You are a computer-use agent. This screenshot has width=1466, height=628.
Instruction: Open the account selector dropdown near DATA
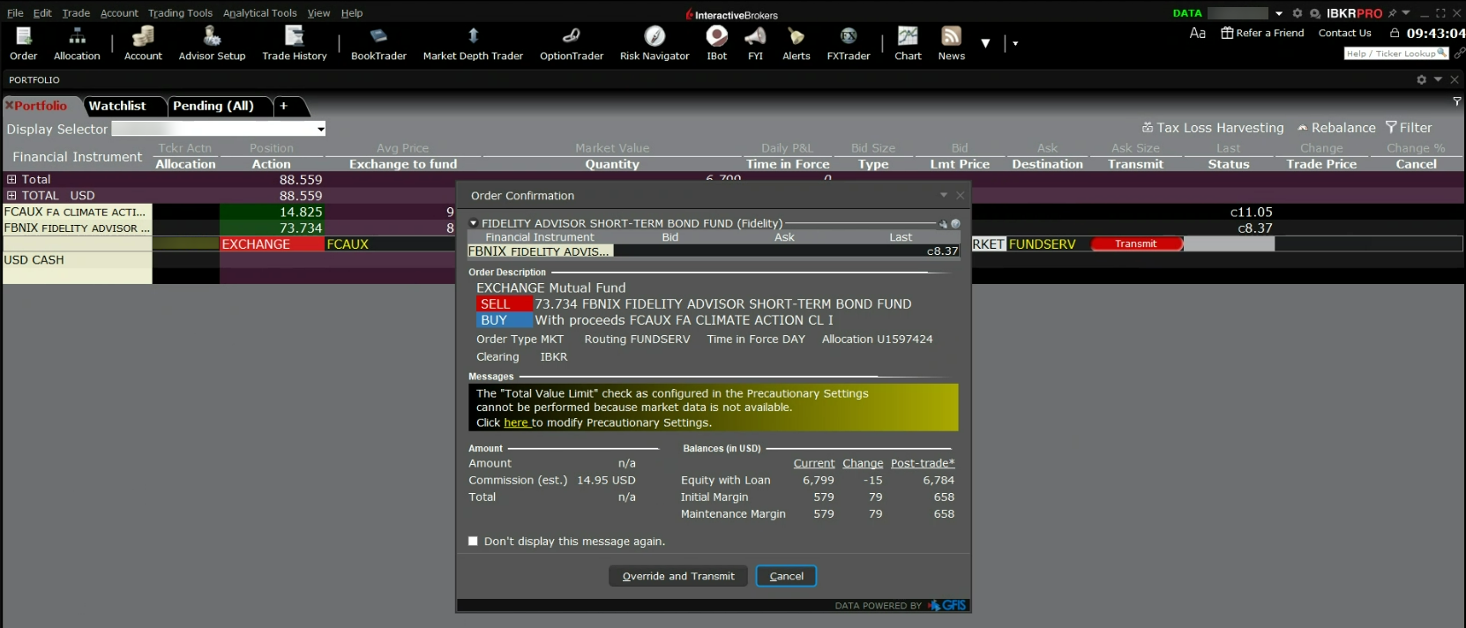click(x=1279, y=13)
